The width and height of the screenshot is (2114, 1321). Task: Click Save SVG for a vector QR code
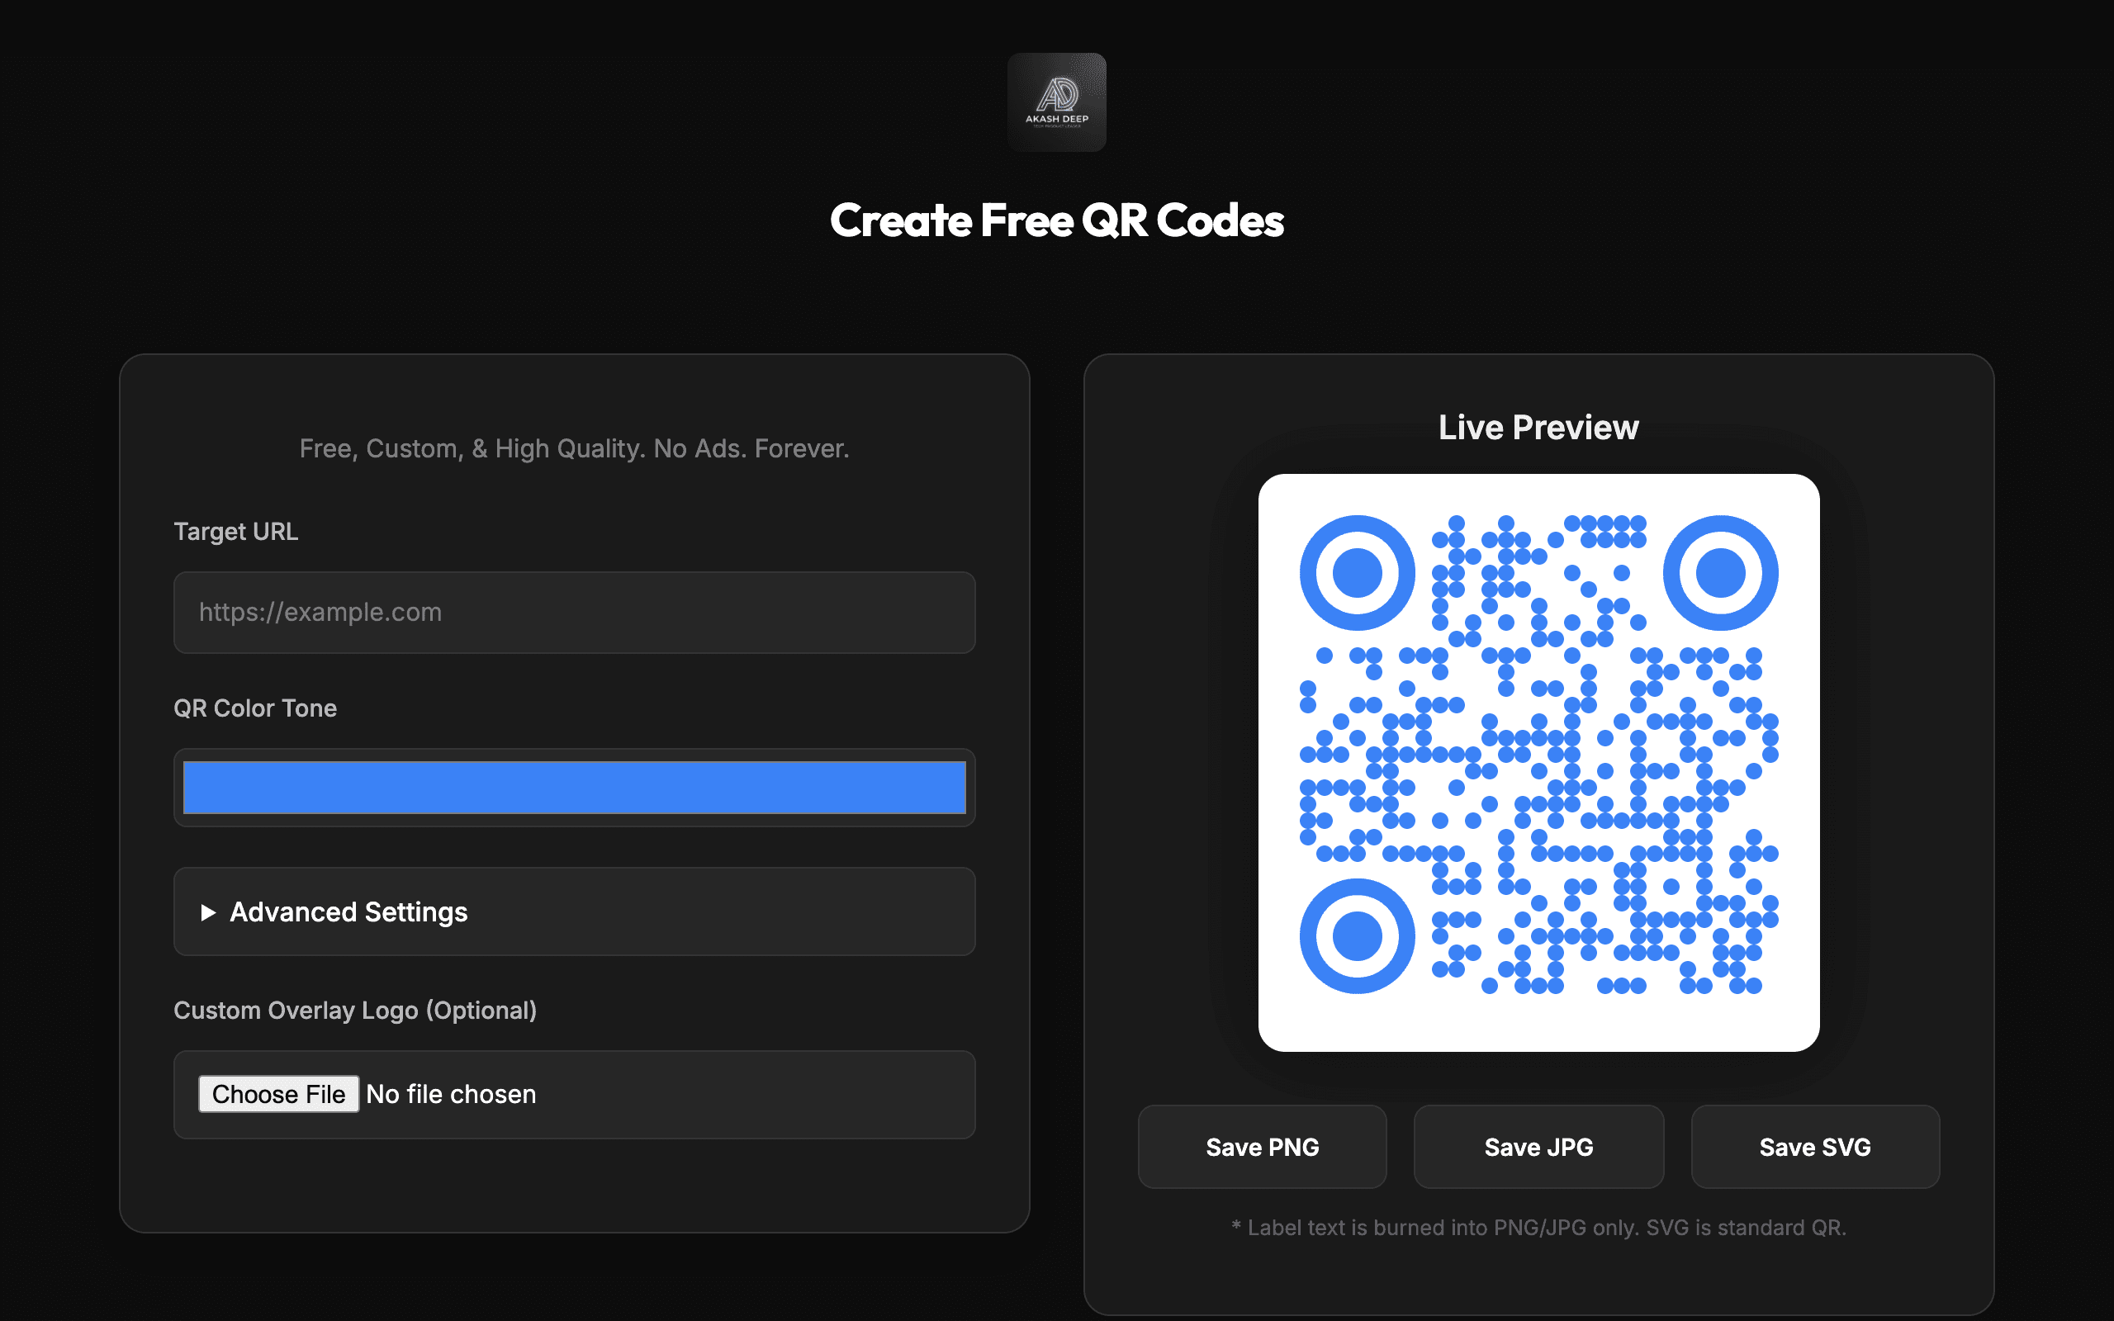1814,1146
